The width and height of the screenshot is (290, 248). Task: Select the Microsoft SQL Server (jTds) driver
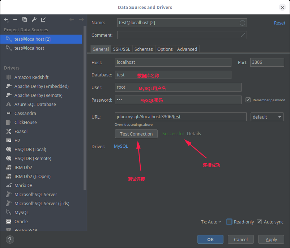(x=42, y=204)
